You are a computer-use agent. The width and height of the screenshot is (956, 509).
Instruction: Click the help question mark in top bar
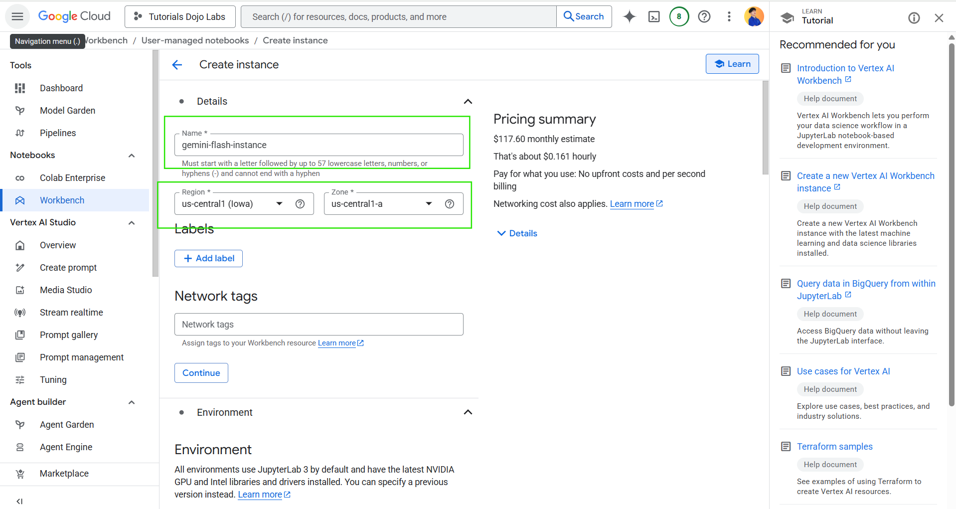tap(704, 16)
